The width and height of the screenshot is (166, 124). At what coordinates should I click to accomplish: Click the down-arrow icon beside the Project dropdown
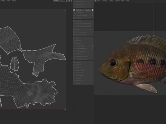[71, 1]
